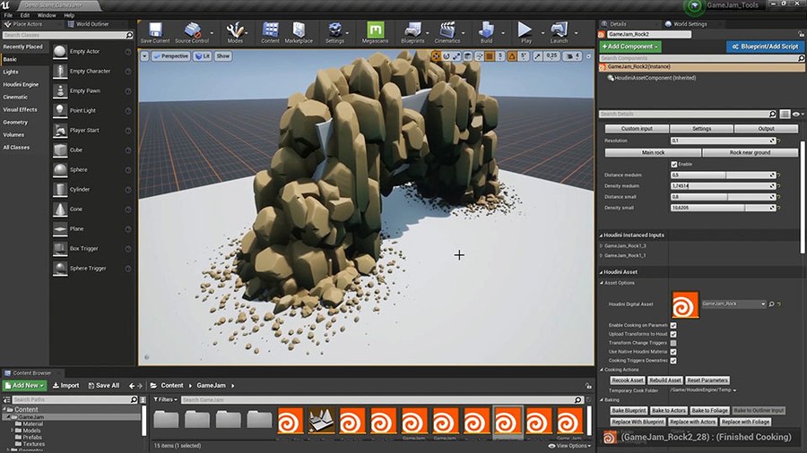Toggle Upload Transforms to Houdini checkbox
This screenshot has height=453, width=807.
pyautogui.click(x=673, y=334)
